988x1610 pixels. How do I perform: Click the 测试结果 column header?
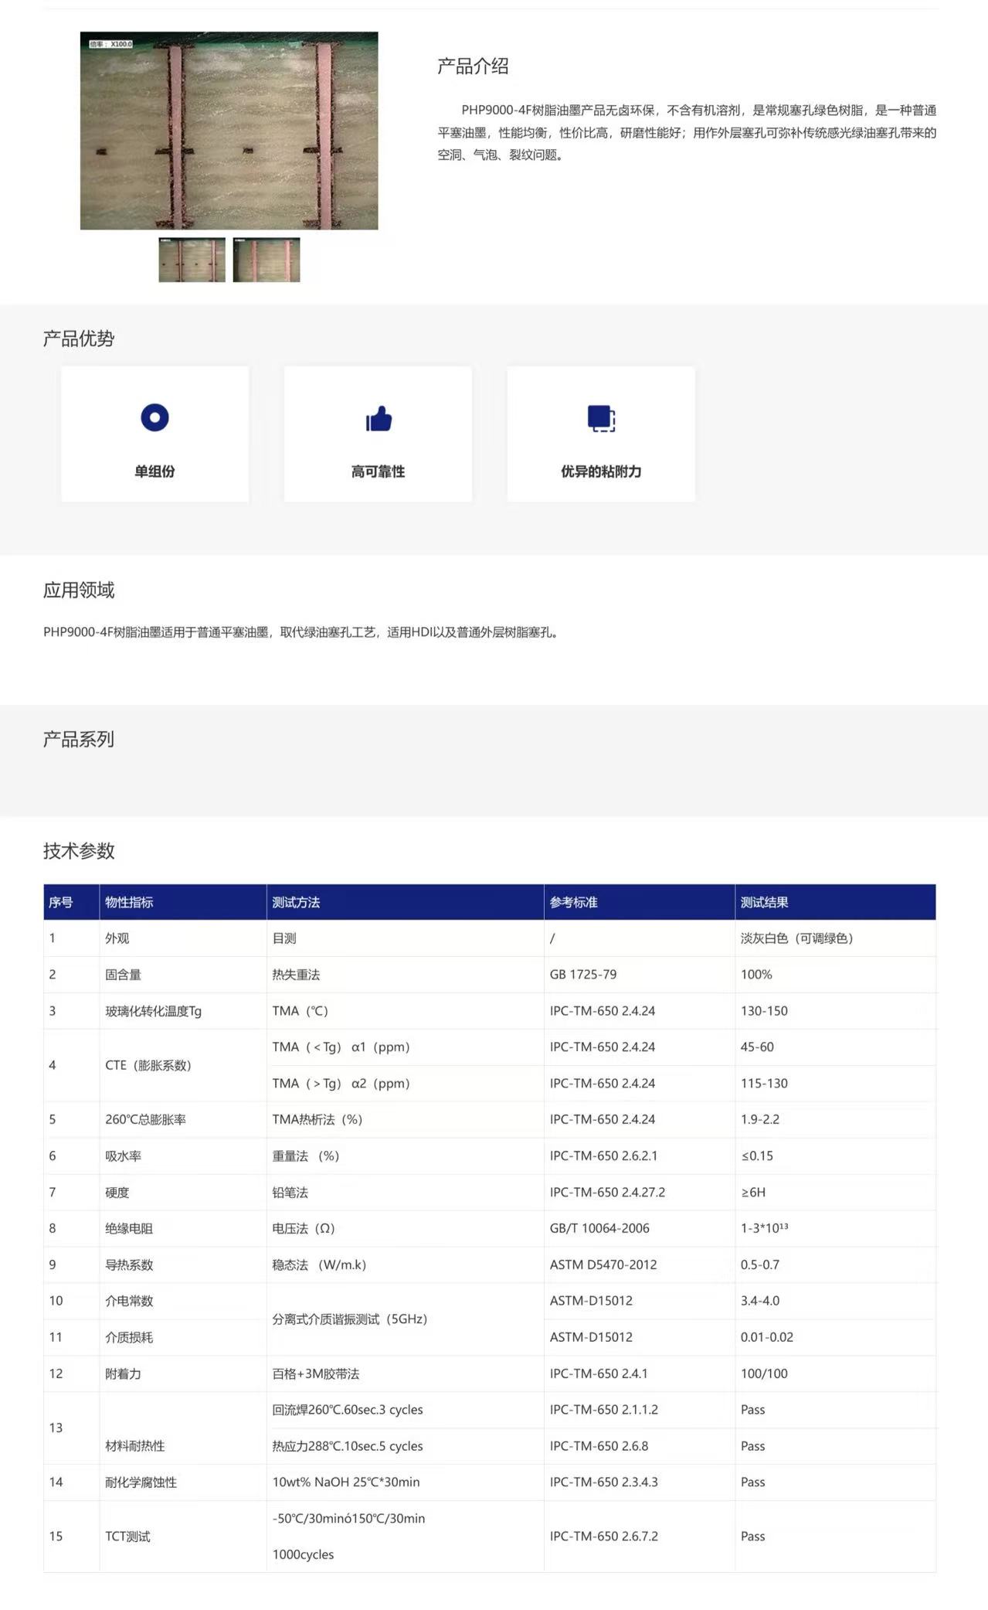tap(764, 902)
